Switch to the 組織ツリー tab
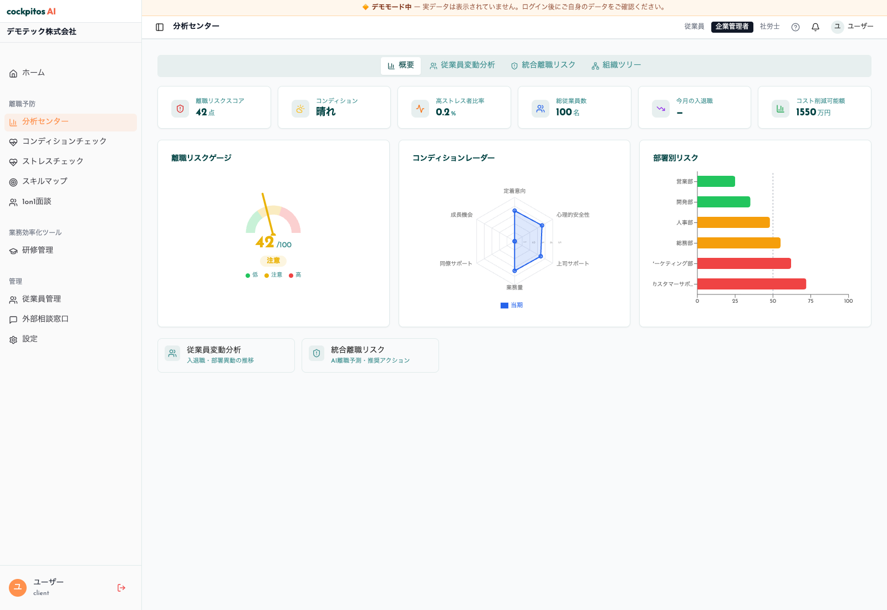Image resolution: width=887 pixels, height=610 pixels. coord(616,65)
